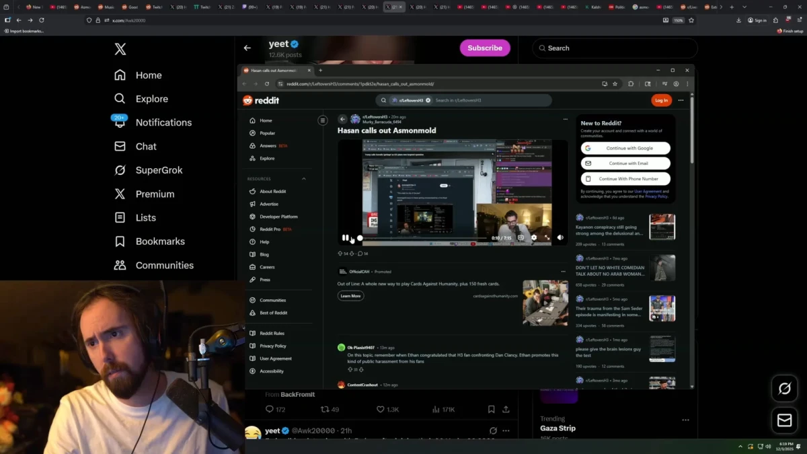Click the Reddit snoo logo
This screenshot has width=807, height=454.
tap(247, 100)
